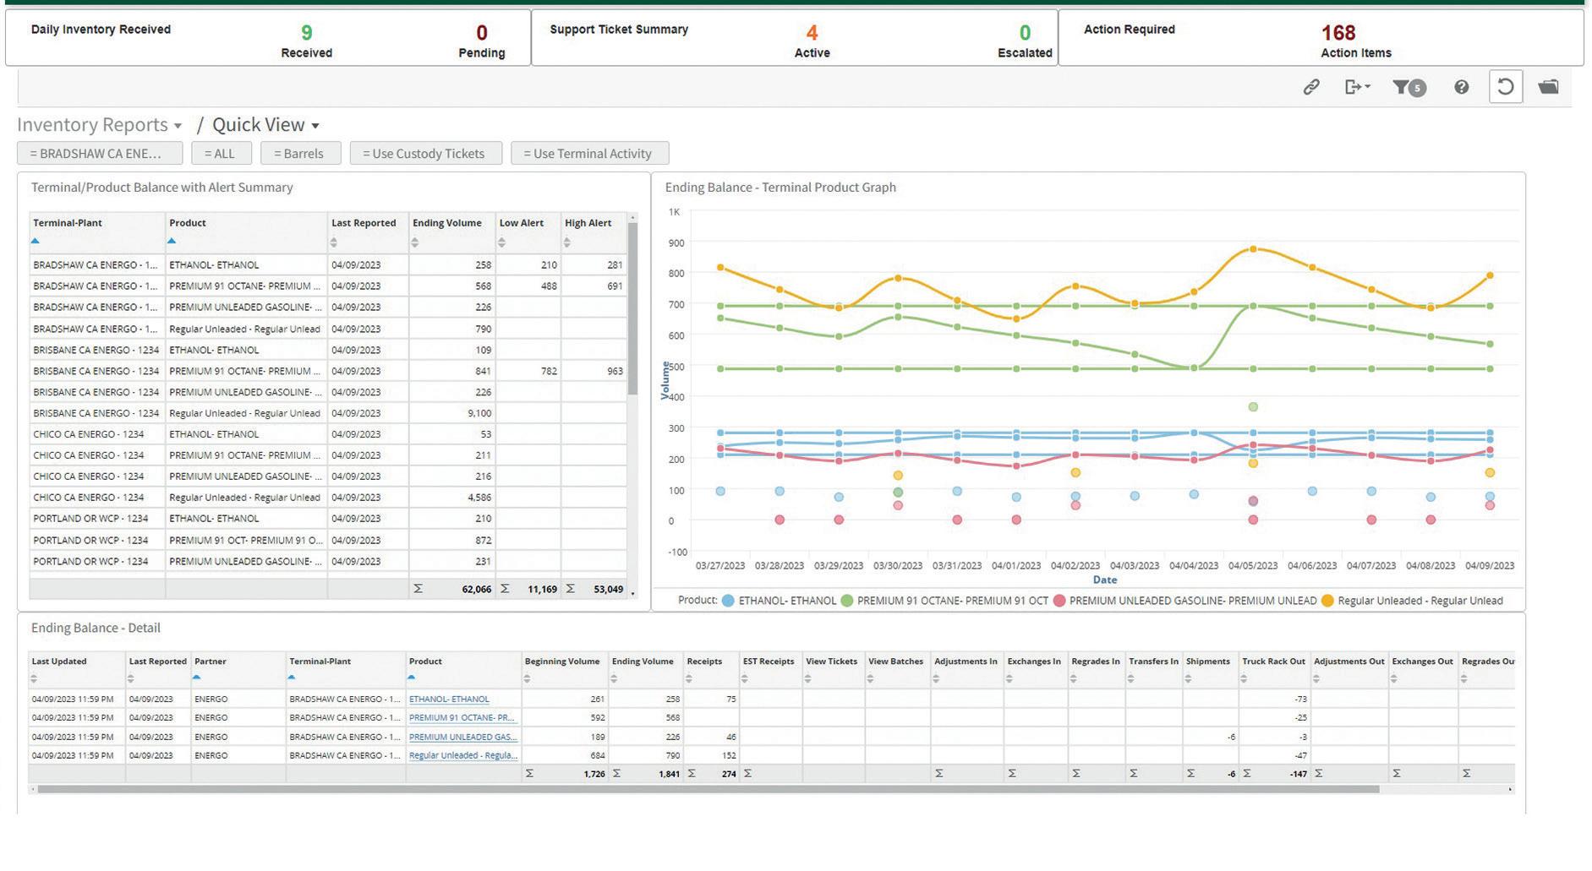Screen dimensions: 1592x871
Task: Sort alert summary by Ending Volume
Action: pyautogui.click(x=415, y=242)
